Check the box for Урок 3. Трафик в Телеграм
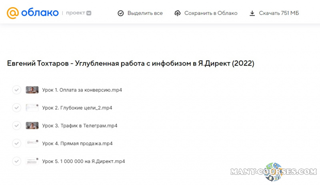The width and height of the screenshot is (320, 185). click(16, 125)
